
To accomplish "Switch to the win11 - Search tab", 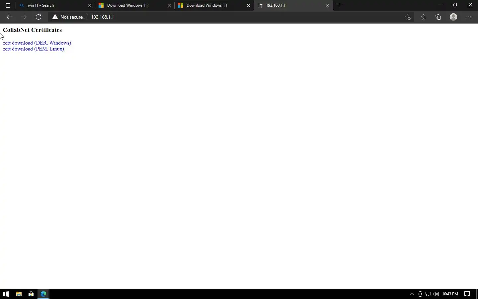I will [x=55, y=5].
